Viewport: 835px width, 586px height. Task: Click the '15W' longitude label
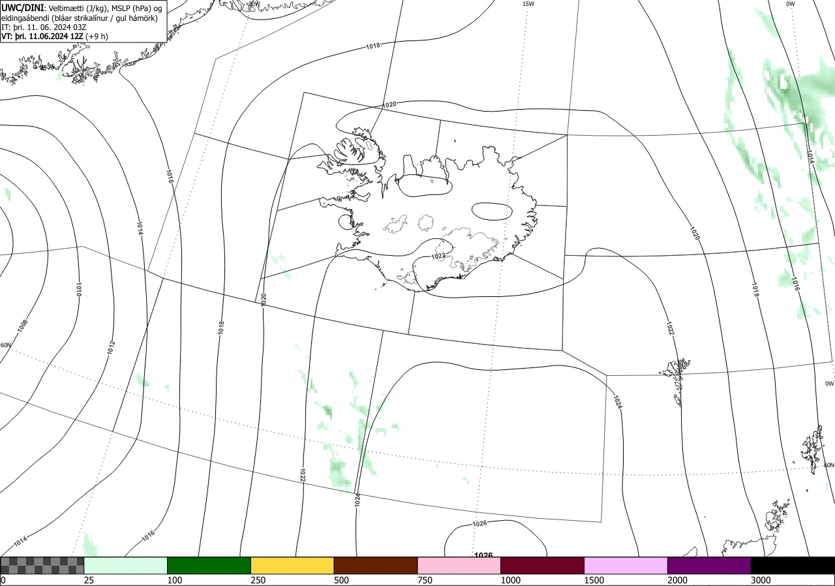point(528,4)
